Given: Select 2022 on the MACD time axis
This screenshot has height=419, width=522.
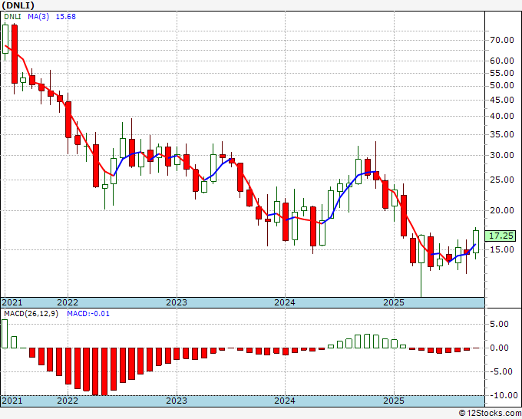Looking at the screenshot, I should 68,401.
